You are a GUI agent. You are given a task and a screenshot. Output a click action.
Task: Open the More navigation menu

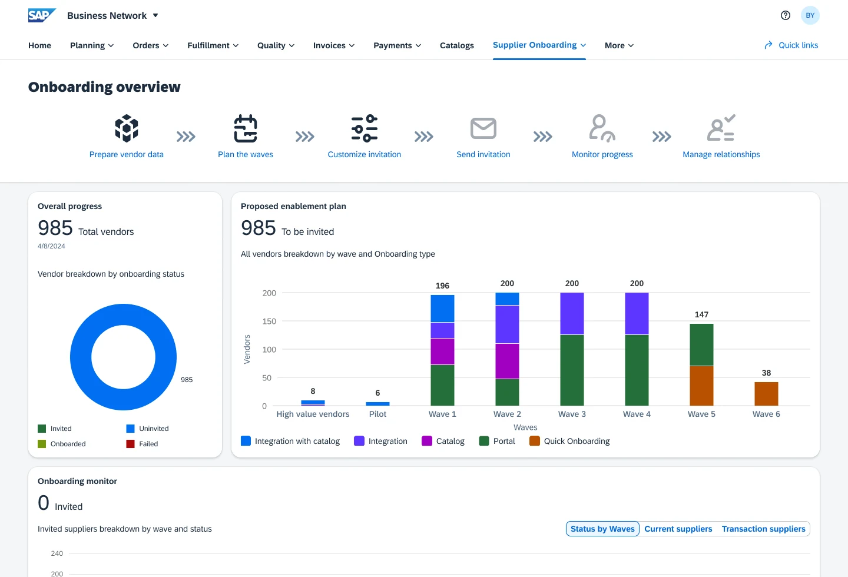[620, 45]
